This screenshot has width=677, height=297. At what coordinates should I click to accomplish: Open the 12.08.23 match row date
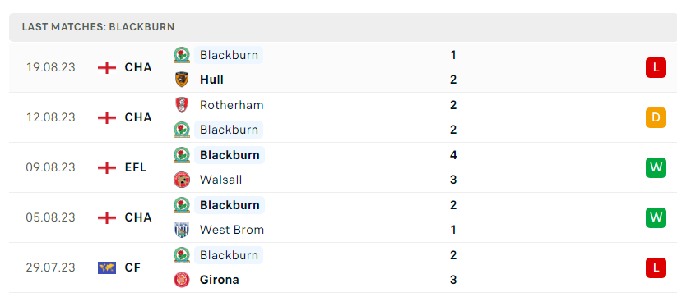tap(50, 117)
